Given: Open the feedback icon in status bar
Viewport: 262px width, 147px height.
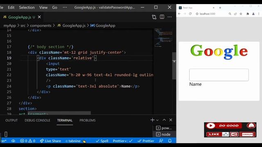Looking at the screenshot, I should (x=161, y=141).
